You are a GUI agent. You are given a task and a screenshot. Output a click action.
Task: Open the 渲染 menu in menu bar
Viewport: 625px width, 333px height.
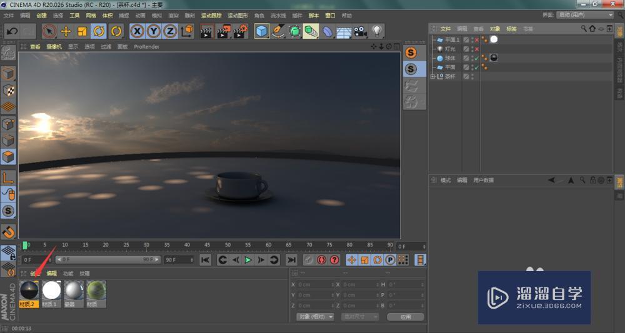coord(173,15)
